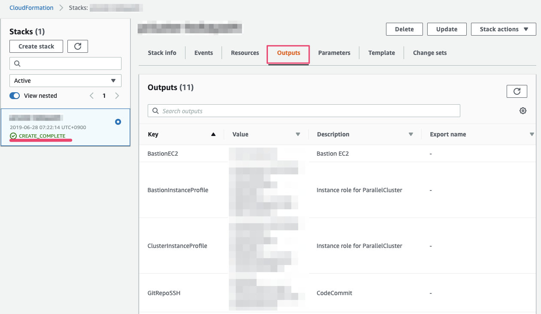Focus the stacks search field

click(x=65, y=63)
